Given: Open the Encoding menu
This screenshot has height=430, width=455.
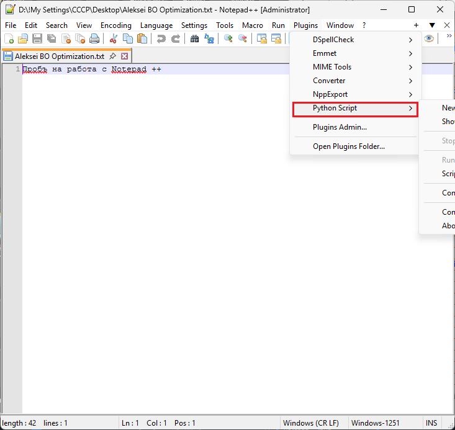Looking at the screenshot, I should click(116, 25).
